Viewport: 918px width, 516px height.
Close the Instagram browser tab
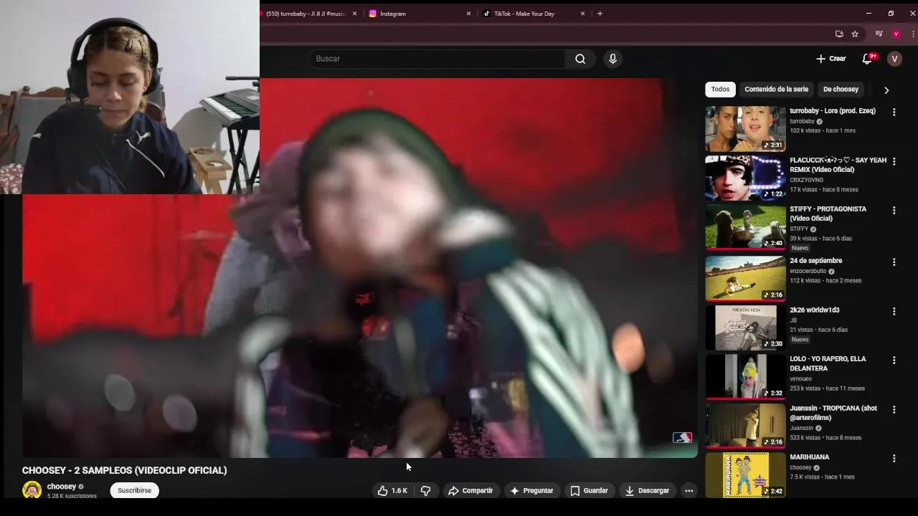pos(468,14)
